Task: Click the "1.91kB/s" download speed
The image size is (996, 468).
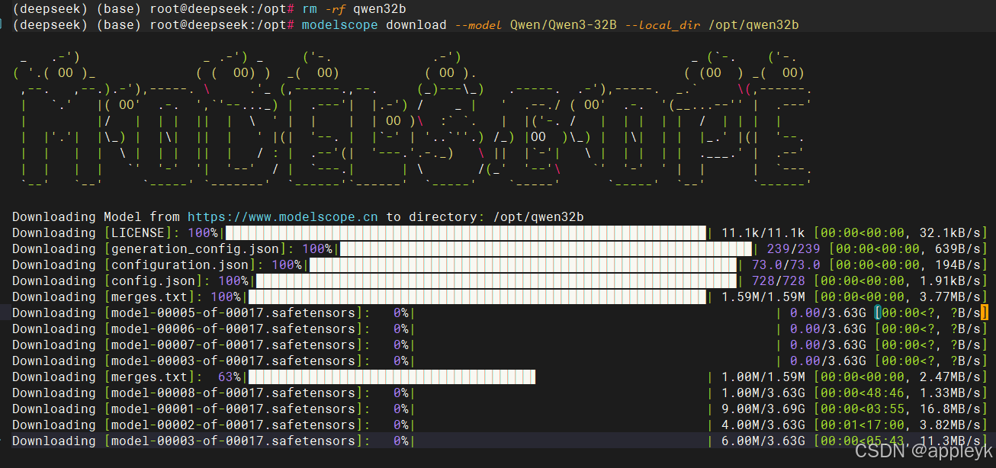Action: 950,281
